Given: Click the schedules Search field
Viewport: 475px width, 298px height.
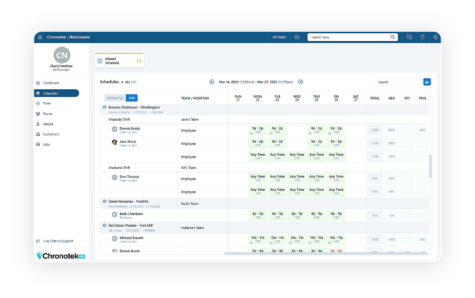Looking at the screenshot, I should pyautogui.click(x=399, y=82).
